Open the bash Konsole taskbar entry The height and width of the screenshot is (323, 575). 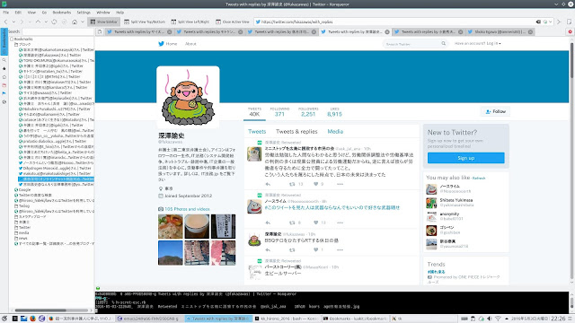287,319
